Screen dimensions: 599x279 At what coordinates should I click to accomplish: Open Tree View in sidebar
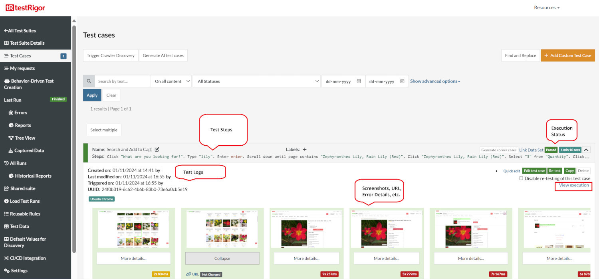pos(25,138)
